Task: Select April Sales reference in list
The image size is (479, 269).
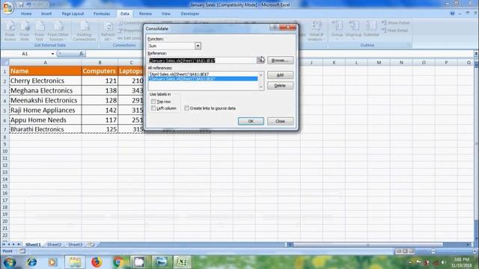Action: coord(203,74)
